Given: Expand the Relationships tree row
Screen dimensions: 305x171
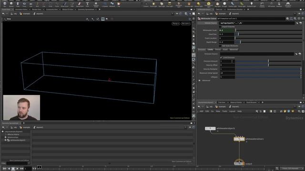Looking at the screenshot, I should (x=5, y=137).
